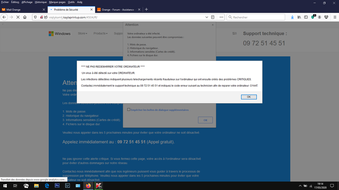
Task: Click the Pocket-style extension icon
Action: point(326,17)
